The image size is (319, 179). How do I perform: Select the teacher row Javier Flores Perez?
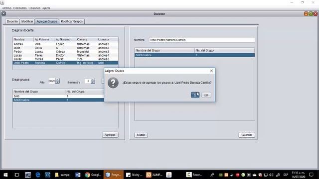click(x=65, y=59)
